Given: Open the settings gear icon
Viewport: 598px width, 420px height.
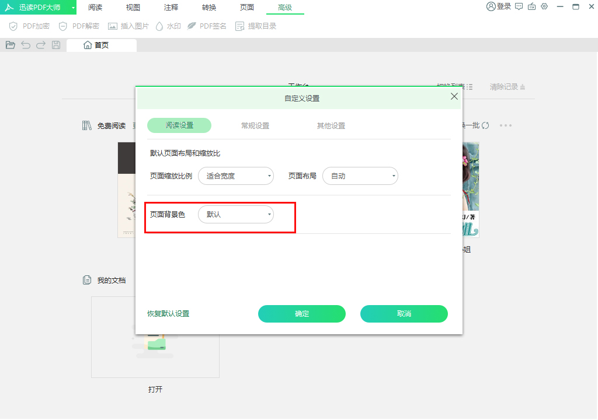Looking at the screenshot, I should coord(544,7).
